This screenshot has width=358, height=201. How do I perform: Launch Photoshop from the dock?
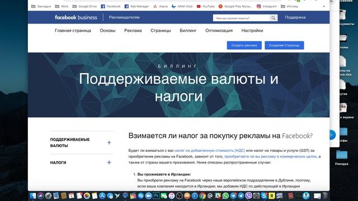(156, 195)
